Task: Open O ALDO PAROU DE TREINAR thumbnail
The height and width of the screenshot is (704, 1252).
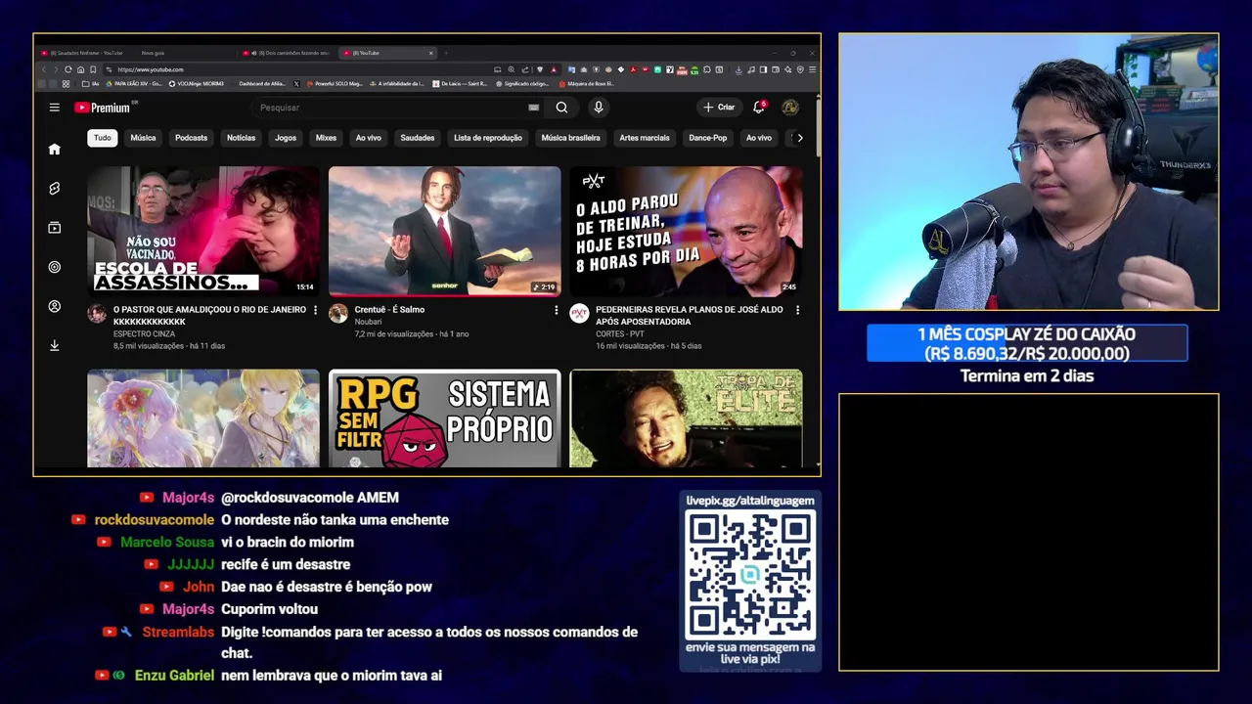Action: point(686,231)
